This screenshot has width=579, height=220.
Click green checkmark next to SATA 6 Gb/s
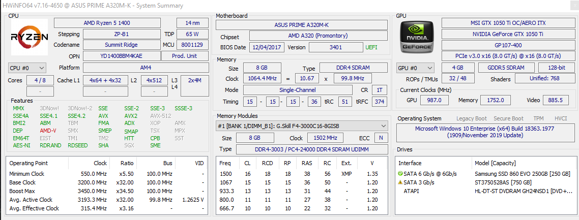[x=400, y=174]
